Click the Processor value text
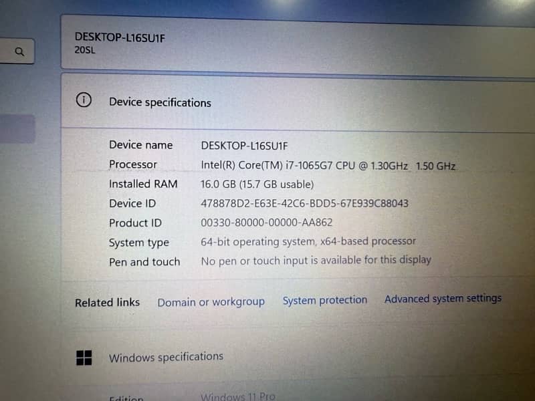The height and width of the screenshot is (401, 535). pyautogui.click(x=328, y=166)
